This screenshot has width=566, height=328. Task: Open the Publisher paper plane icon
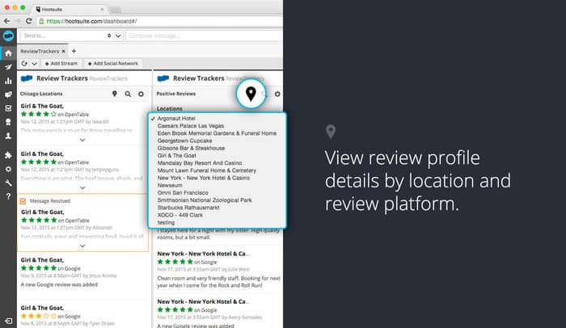click(x=8, y=67)
